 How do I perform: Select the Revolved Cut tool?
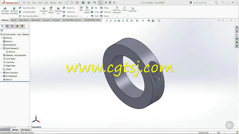click(58, 11)
